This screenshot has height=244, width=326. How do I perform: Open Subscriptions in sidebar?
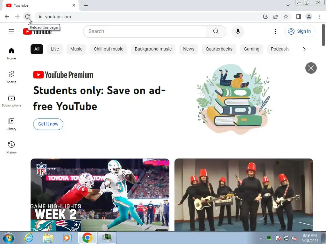coord(11,100)
